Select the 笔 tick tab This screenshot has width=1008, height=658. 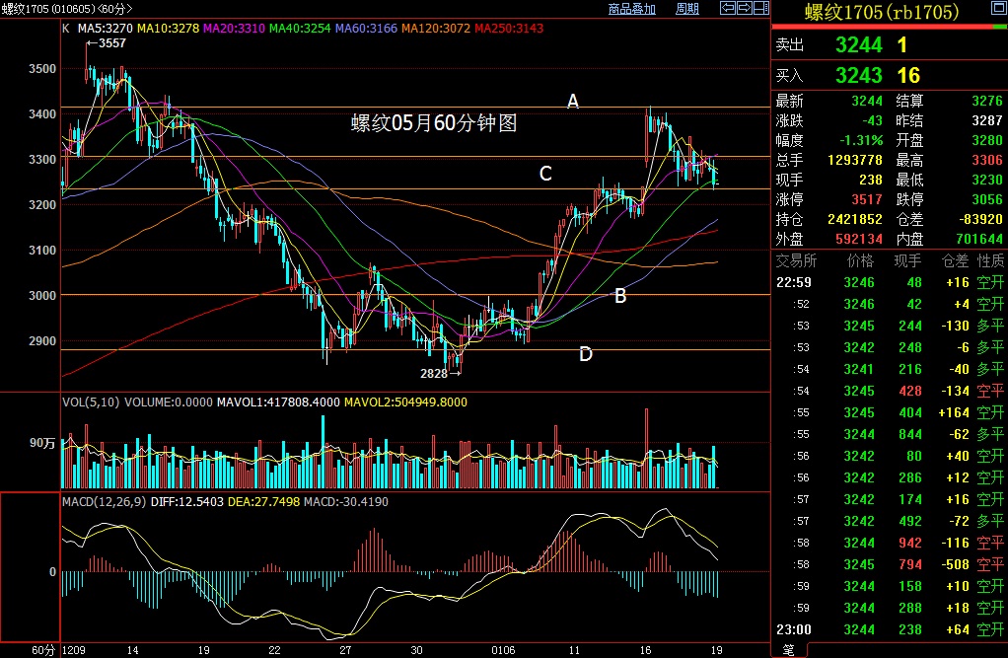coord(788,649)
